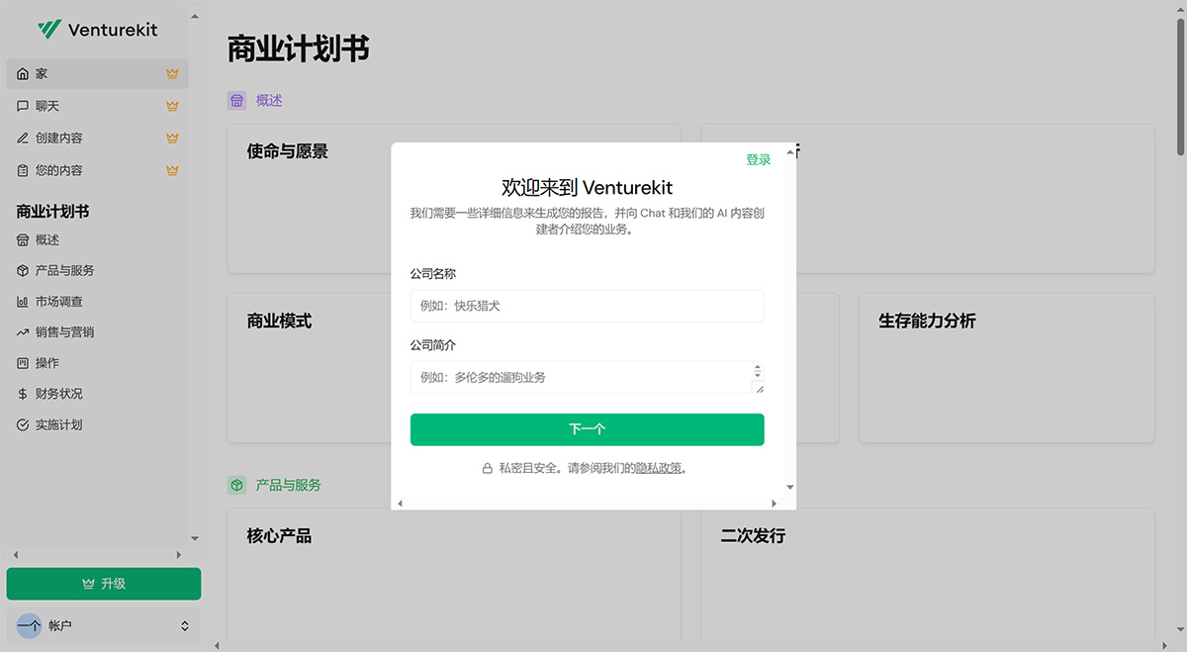Click the trending arrow icon beside 销售与营销
This screenshot has width=1187, height=652.
(22, 332)
